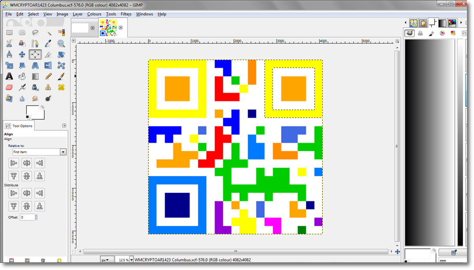Image resolution: width=474 pixels, height=270 pixels.
Task: Pick the Measure compass tool
Action: pos(9,54)
